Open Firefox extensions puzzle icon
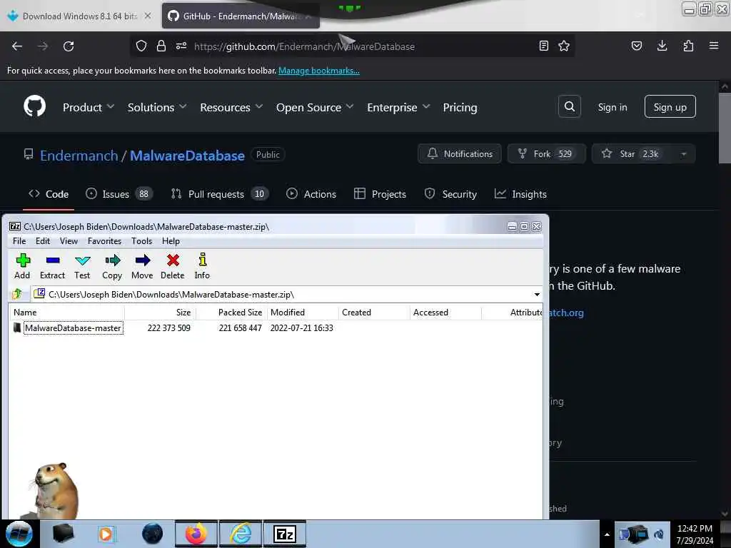This screenshot has height=548, width=731. [688, 46]
